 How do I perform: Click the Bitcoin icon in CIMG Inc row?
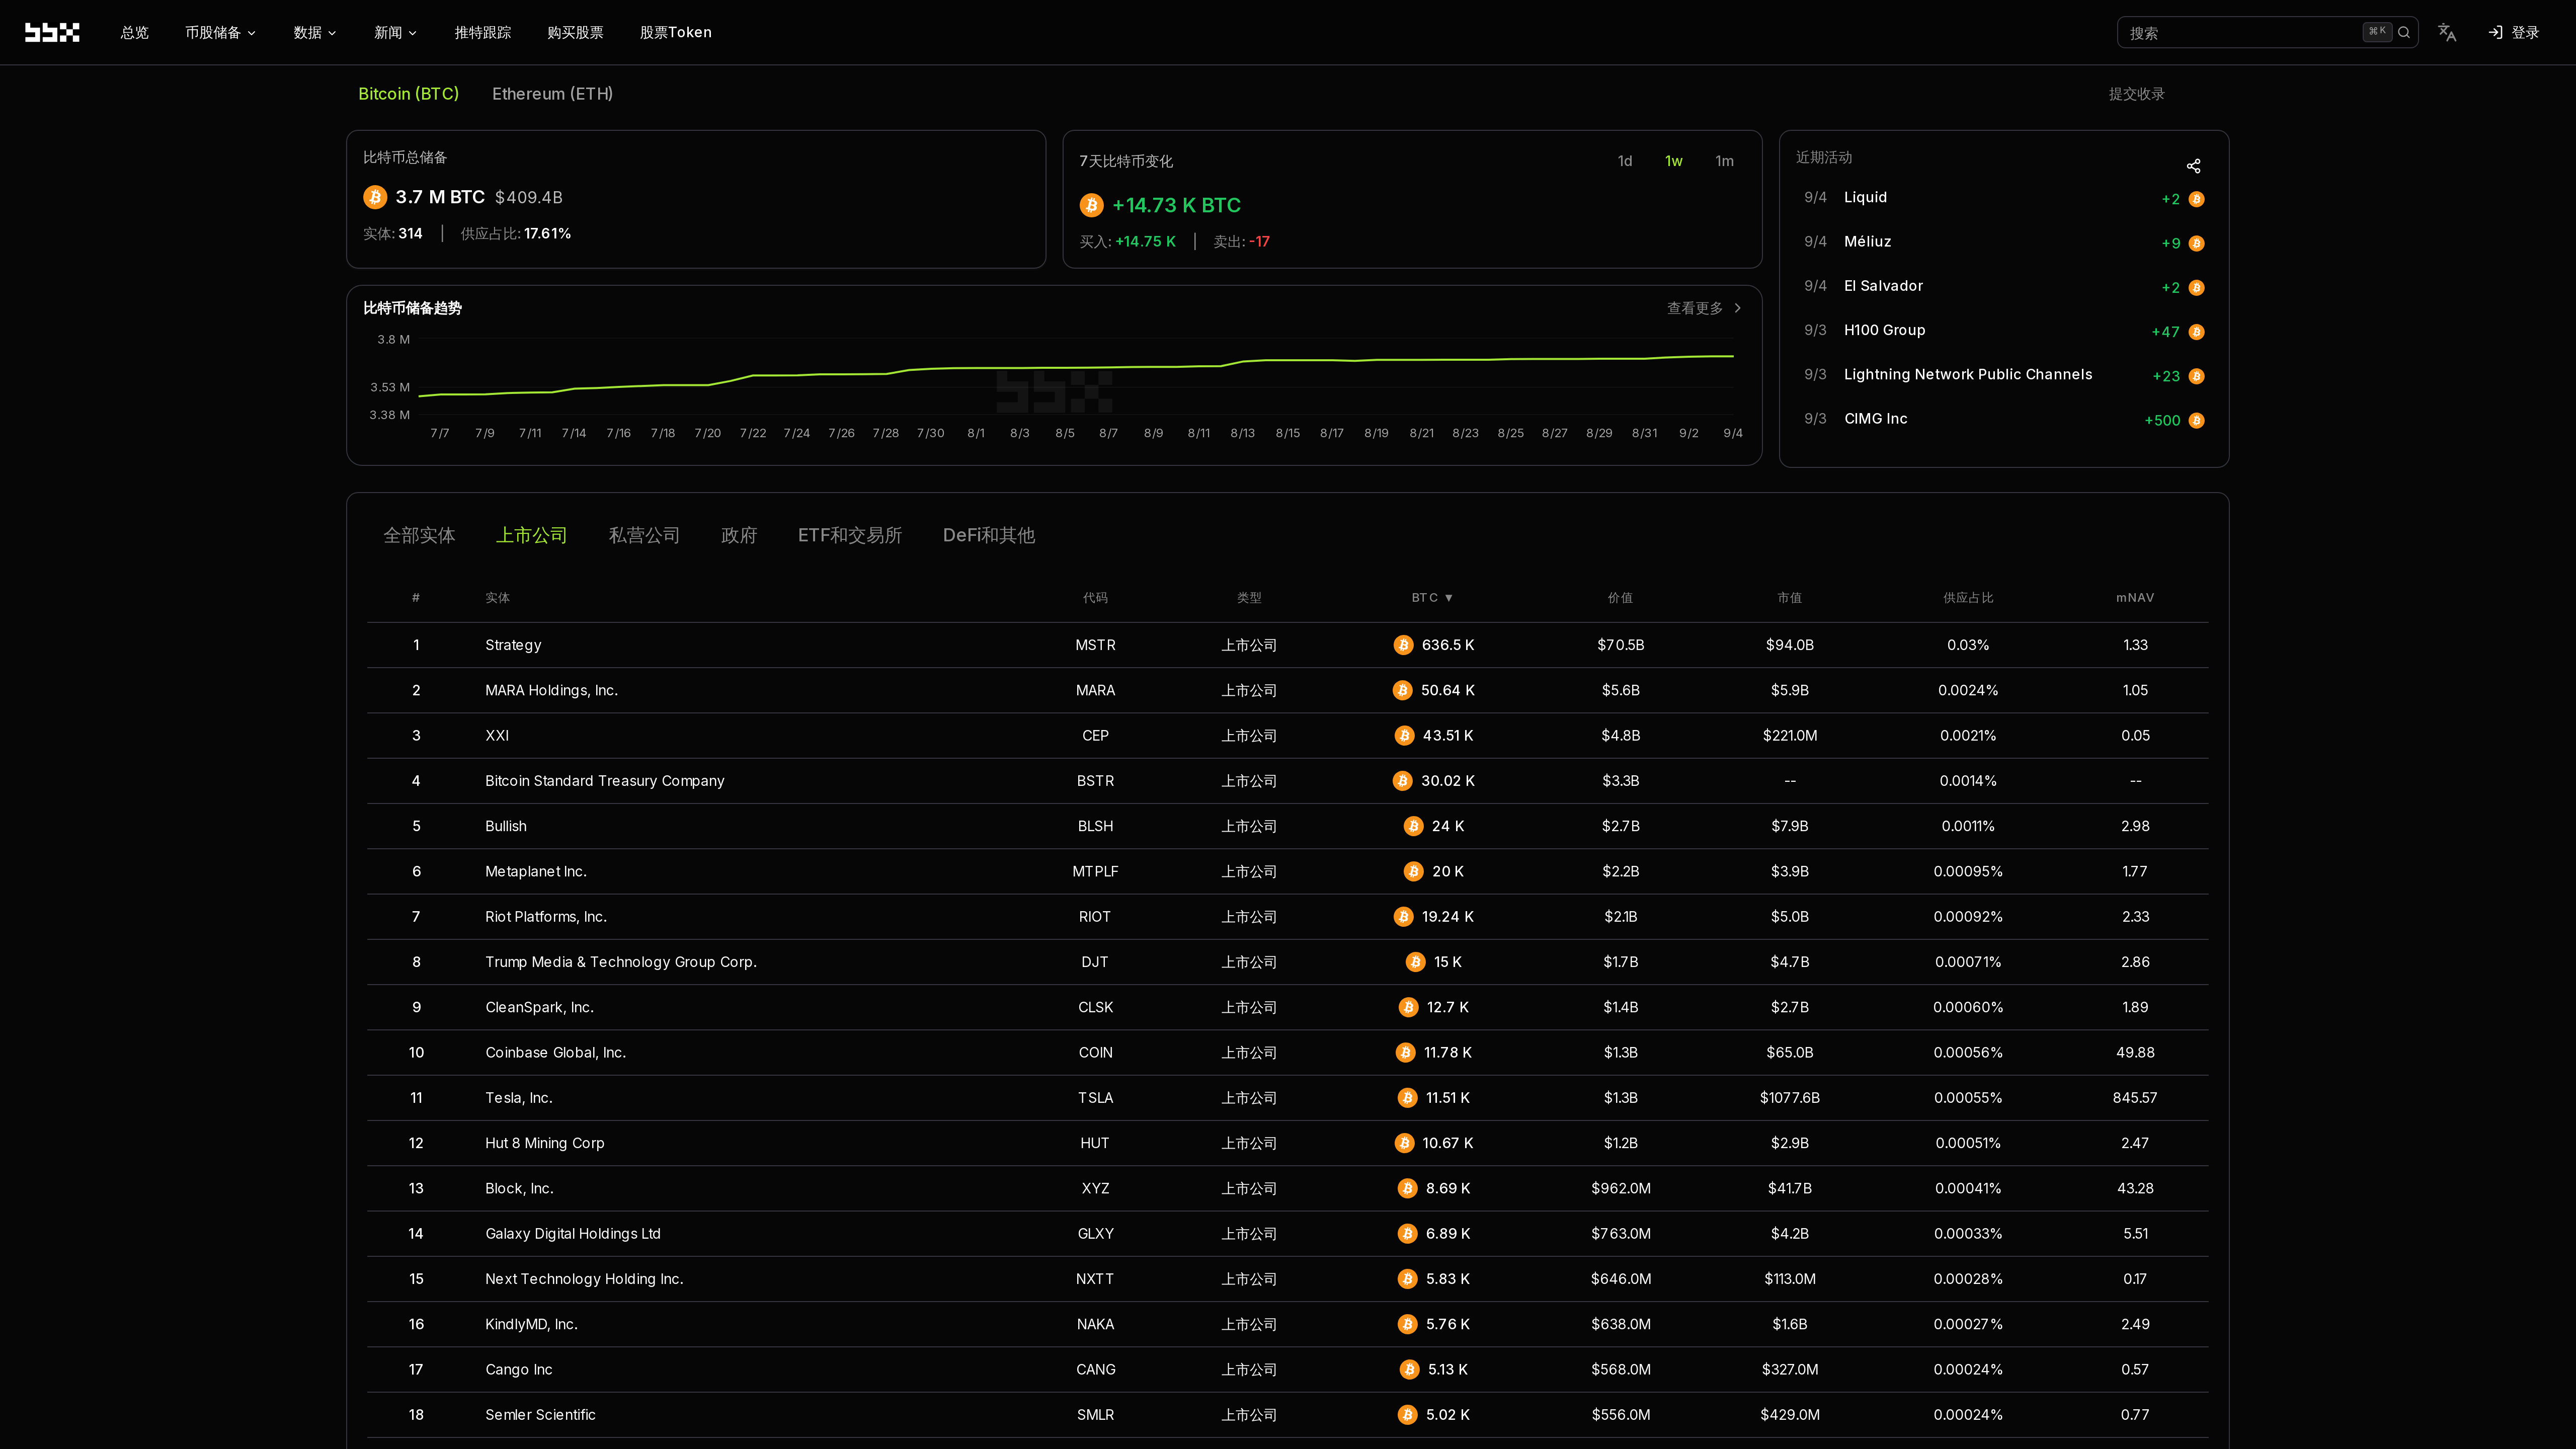coord(2196,420)
